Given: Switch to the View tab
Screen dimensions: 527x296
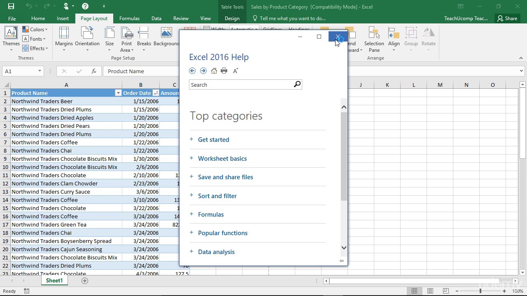Looking at the screenshot, I should click(205, 18).
